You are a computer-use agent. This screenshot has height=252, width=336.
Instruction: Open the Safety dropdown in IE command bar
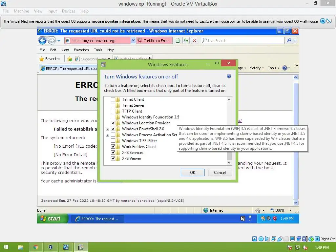[257, 68]
